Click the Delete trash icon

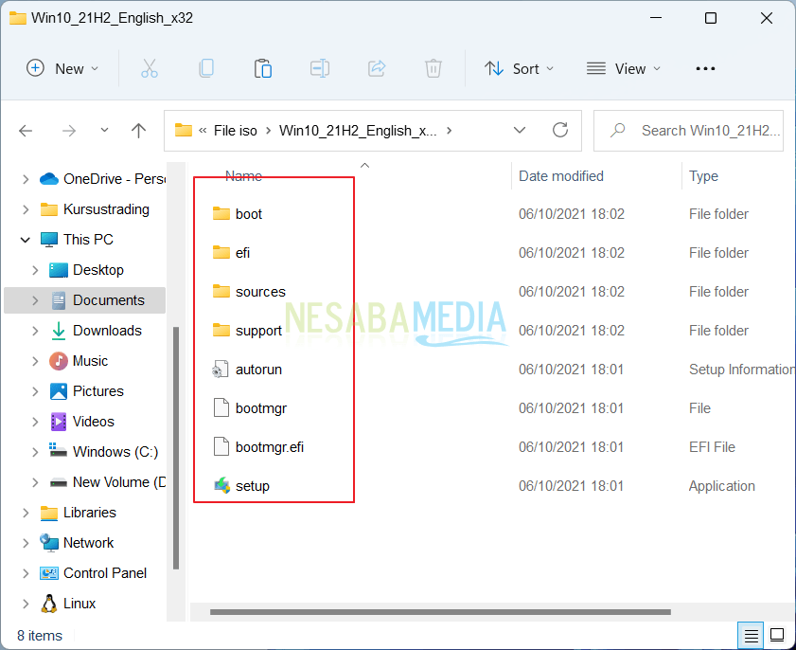click(x=433, y=68)
